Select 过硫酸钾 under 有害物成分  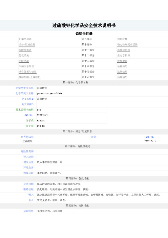27,141
